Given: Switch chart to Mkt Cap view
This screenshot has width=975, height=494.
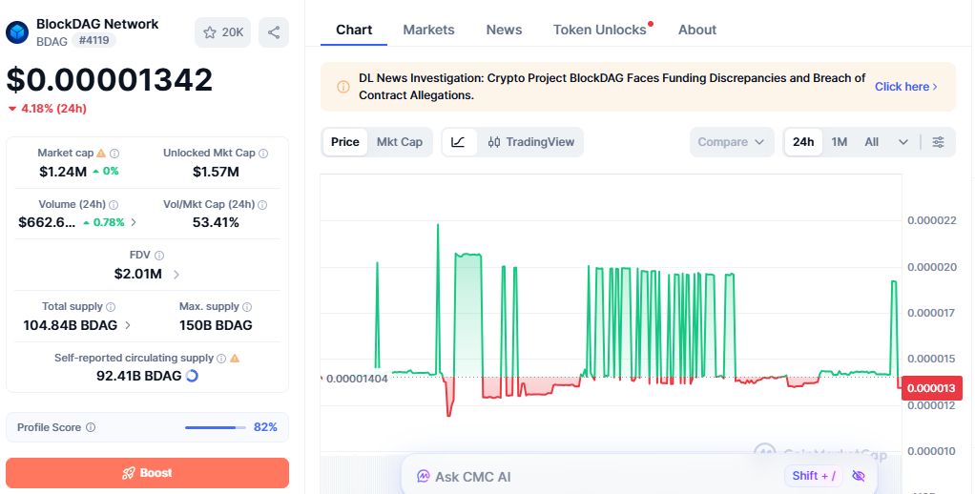Looking at the screenshot, I should point(400,142).
